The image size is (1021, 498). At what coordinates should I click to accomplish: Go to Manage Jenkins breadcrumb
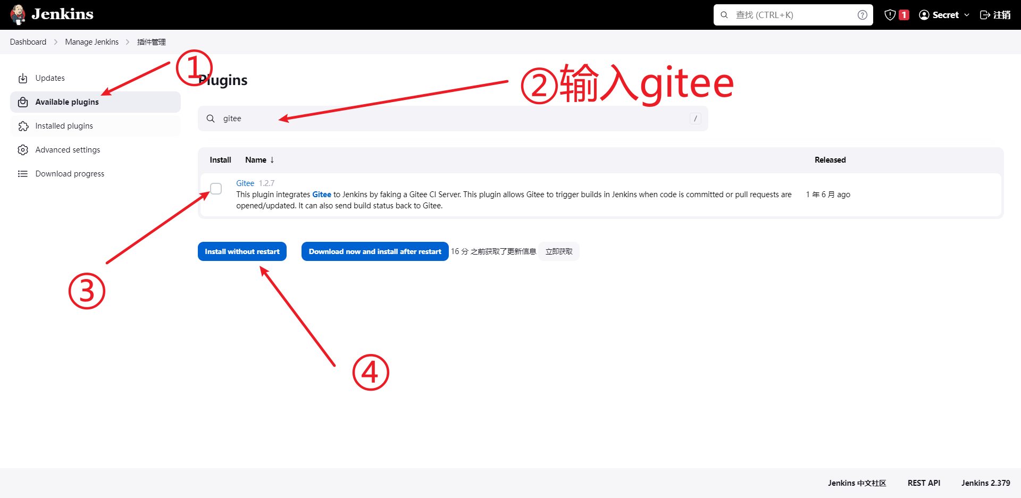click(91, 42)
